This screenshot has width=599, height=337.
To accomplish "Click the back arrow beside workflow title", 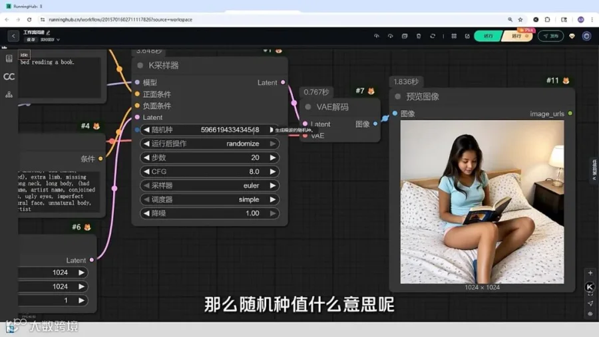I will coord(13,36).
